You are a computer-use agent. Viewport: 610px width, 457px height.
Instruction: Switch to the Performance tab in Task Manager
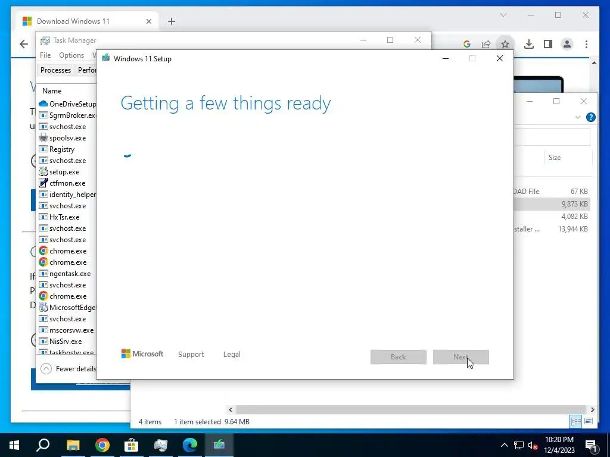pos(86,70)
